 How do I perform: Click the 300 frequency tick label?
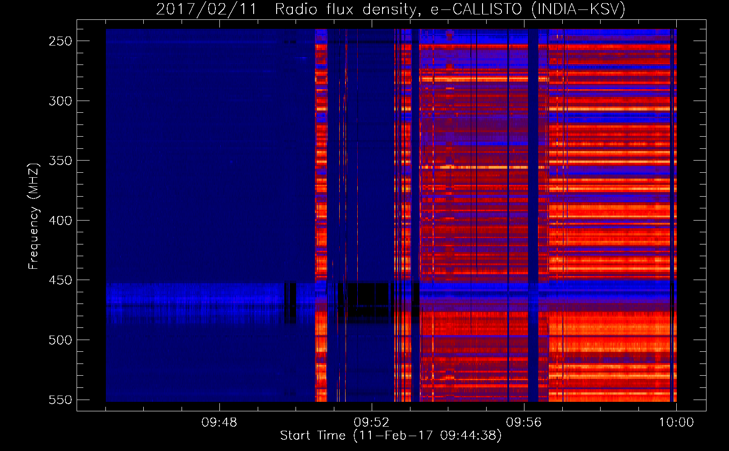point(60,101)
